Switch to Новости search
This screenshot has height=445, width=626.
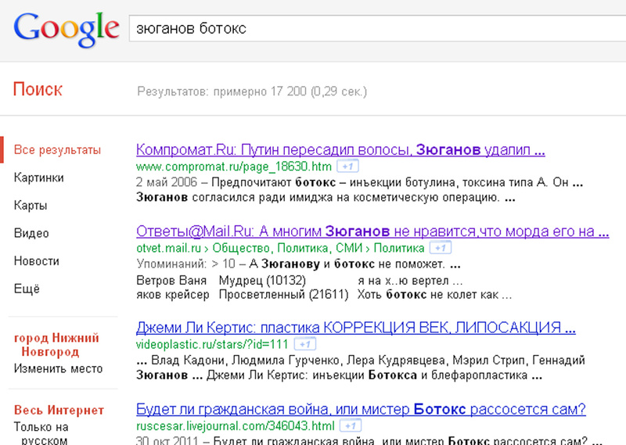(x=36, y=260)
